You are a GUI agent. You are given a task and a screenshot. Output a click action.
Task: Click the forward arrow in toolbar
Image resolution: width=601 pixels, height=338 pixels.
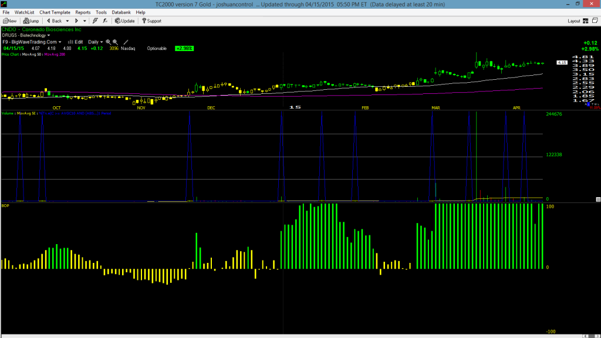pyautogui.click(x=76, y=21)
